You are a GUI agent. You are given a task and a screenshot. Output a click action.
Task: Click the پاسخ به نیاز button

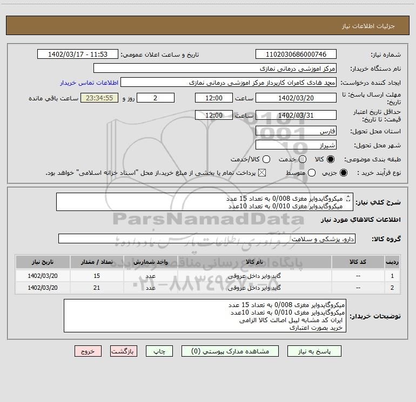[314, 351]
